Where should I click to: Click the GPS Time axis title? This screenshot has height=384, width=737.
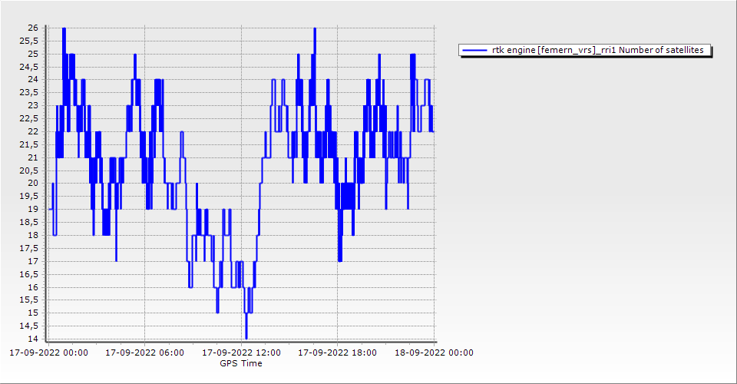pos(241,363)
